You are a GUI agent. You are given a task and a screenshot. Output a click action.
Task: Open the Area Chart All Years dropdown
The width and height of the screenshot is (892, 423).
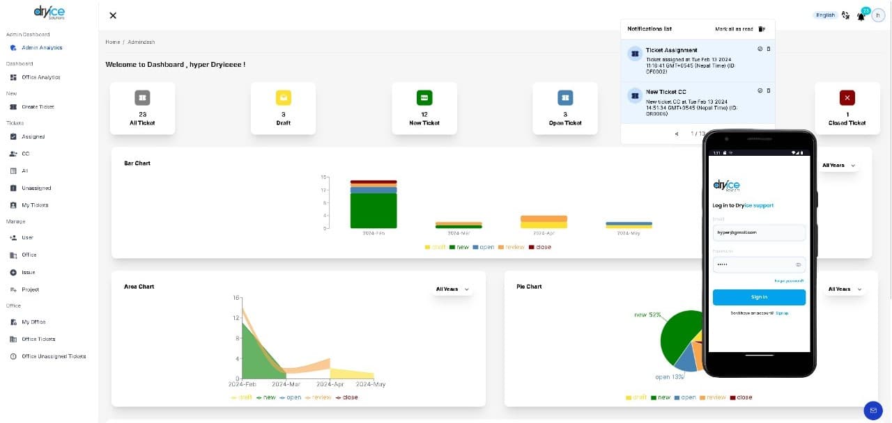point(452,289)
